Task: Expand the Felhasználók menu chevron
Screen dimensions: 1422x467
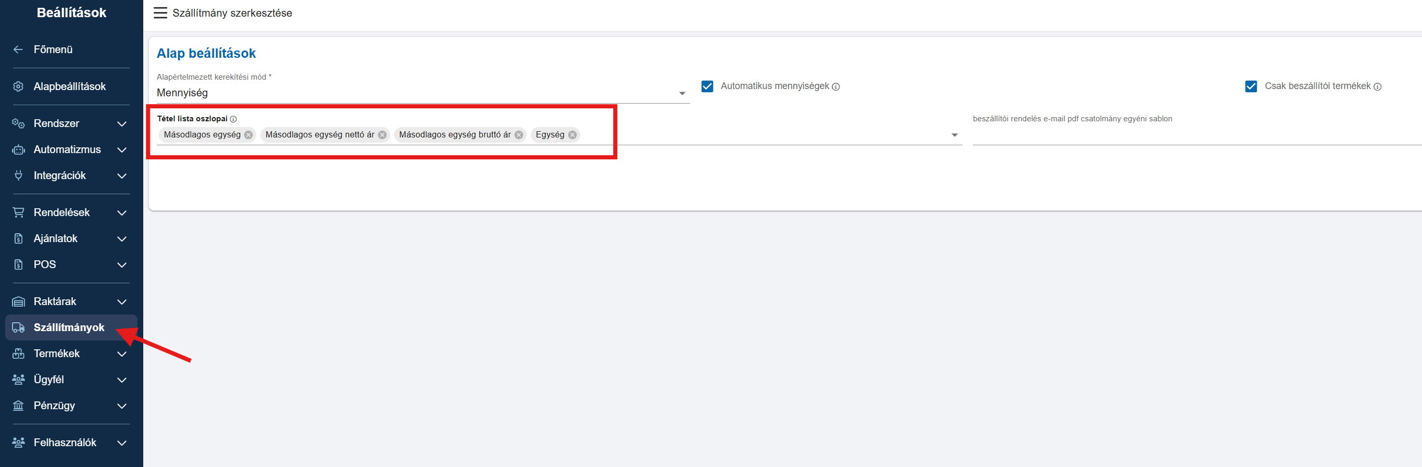Action: (x=122, y=443)
